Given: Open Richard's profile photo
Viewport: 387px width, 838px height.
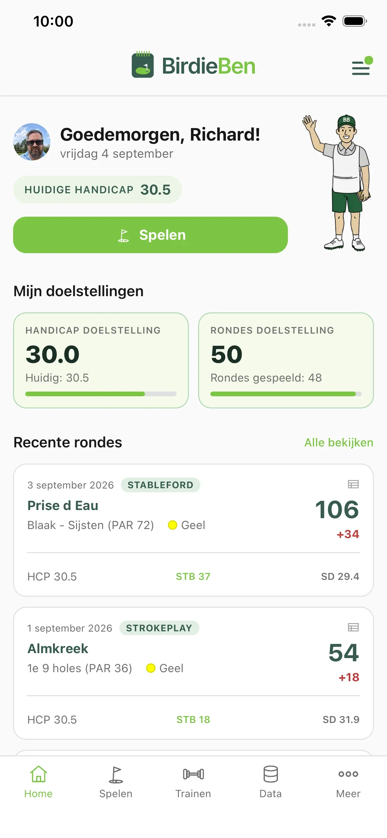Looking at the screenshot, I should click(32, 142).
